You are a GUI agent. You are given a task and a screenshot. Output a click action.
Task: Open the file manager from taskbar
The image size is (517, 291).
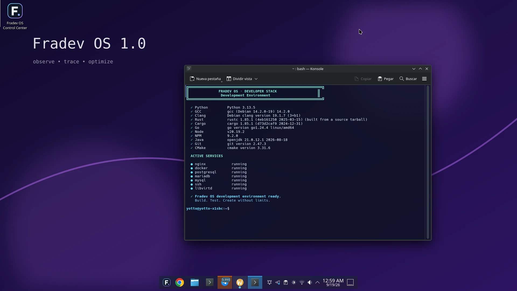pyautogui.click(x=195, y=282)
